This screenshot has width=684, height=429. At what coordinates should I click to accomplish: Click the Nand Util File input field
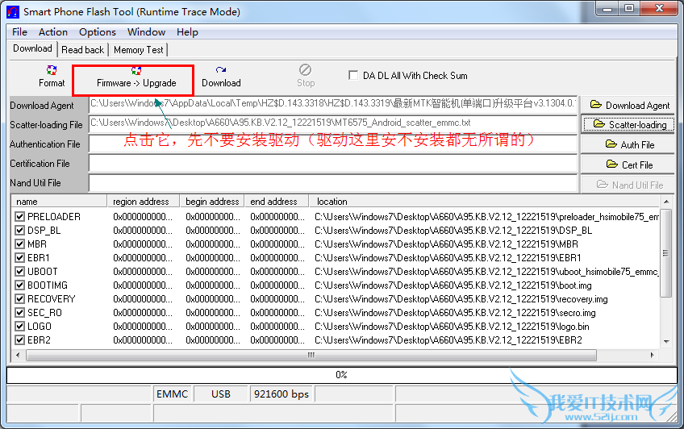tap(333, 183)
